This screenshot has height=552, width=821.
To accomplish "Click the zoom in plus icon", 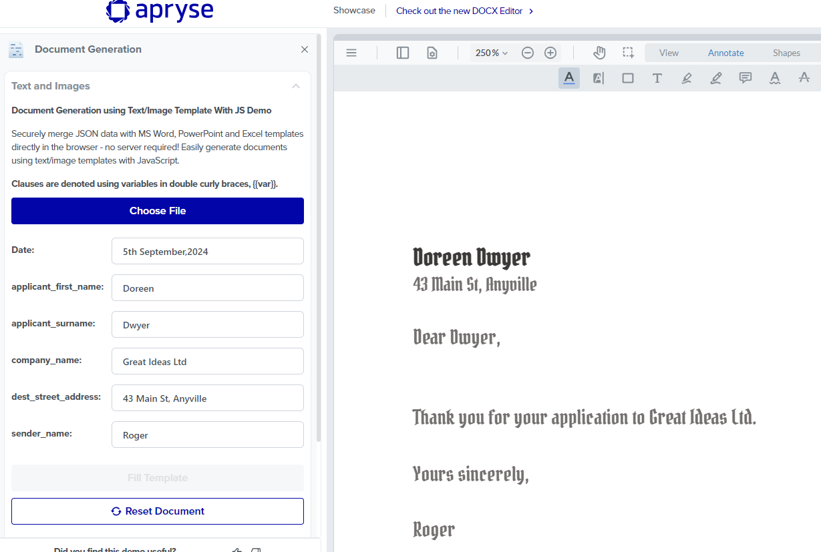I will [x=550, y=52].
